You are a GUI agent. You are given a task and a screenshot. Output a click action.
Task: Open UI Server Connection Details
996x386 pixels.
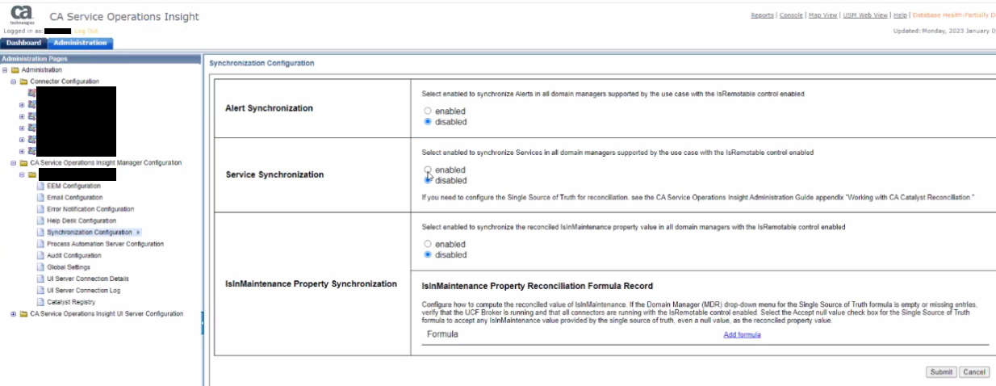(88, 279)
